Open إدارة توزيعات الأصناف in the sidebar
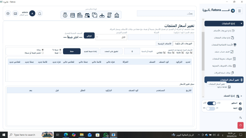This screenshot has width=246, height=138. click(224, 31)
